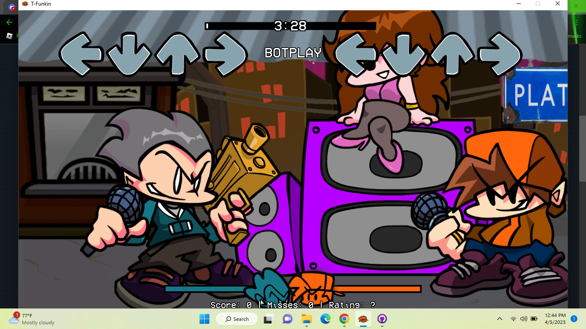Open Google Chrome from the taskbar
The image size is (586, 329).
tap(344, 319)
